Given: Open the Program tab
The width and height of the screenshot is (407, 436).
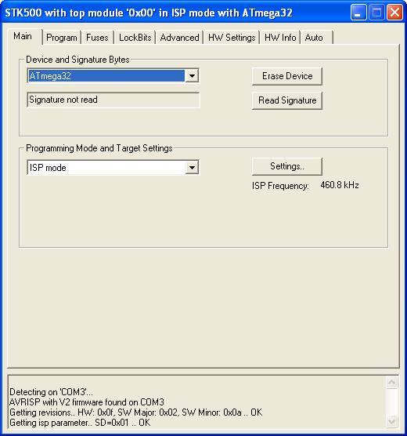Looking at the screenshot, I should click(x=62, y=38).
